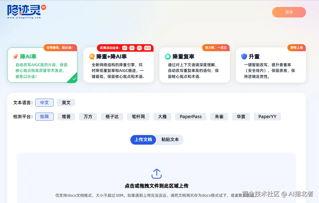Click the orange AI icon beside 降重+降AI率
The image size is (319, 203).
point(92,56)
